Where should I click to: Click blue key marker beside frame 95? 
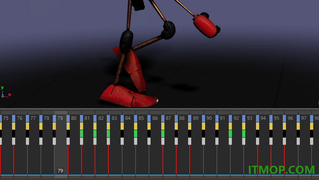pyautogui.click(x=271, y=119)
